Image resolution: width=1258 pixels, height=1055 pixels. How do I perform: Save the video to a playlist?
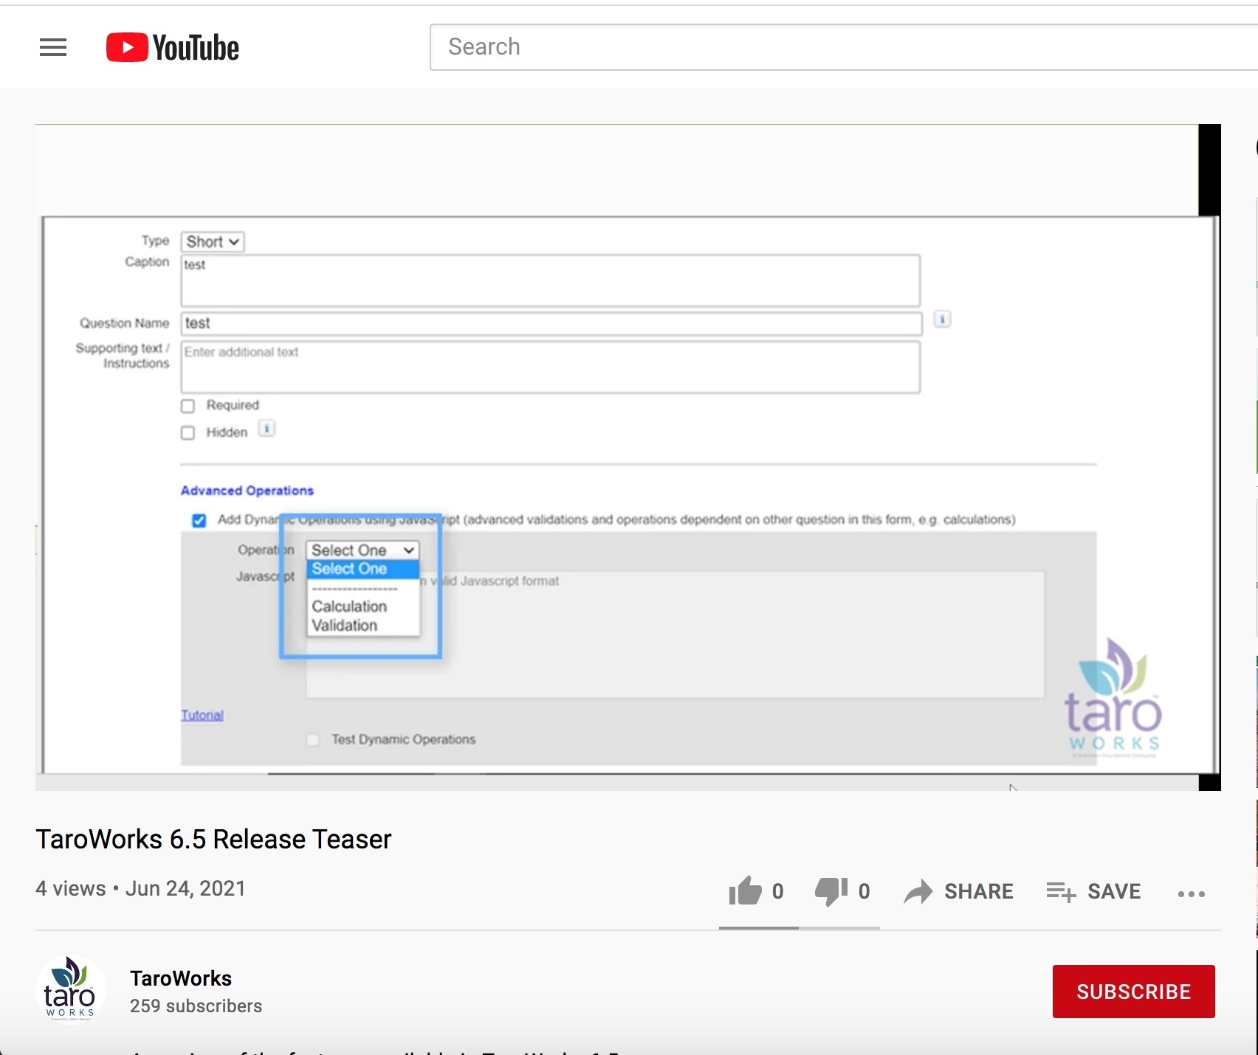point(1093,891)
